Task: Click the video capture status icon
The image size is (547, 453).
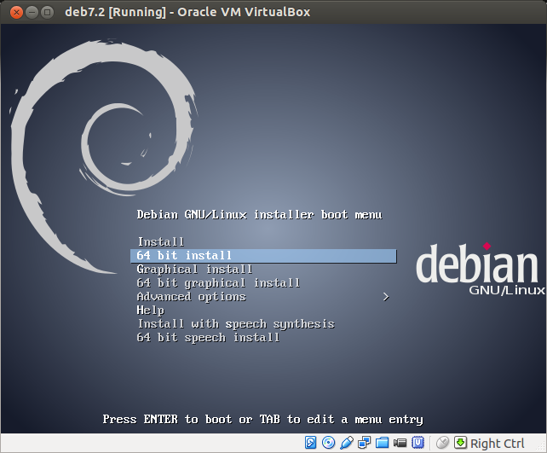Action: coord(400,443)
